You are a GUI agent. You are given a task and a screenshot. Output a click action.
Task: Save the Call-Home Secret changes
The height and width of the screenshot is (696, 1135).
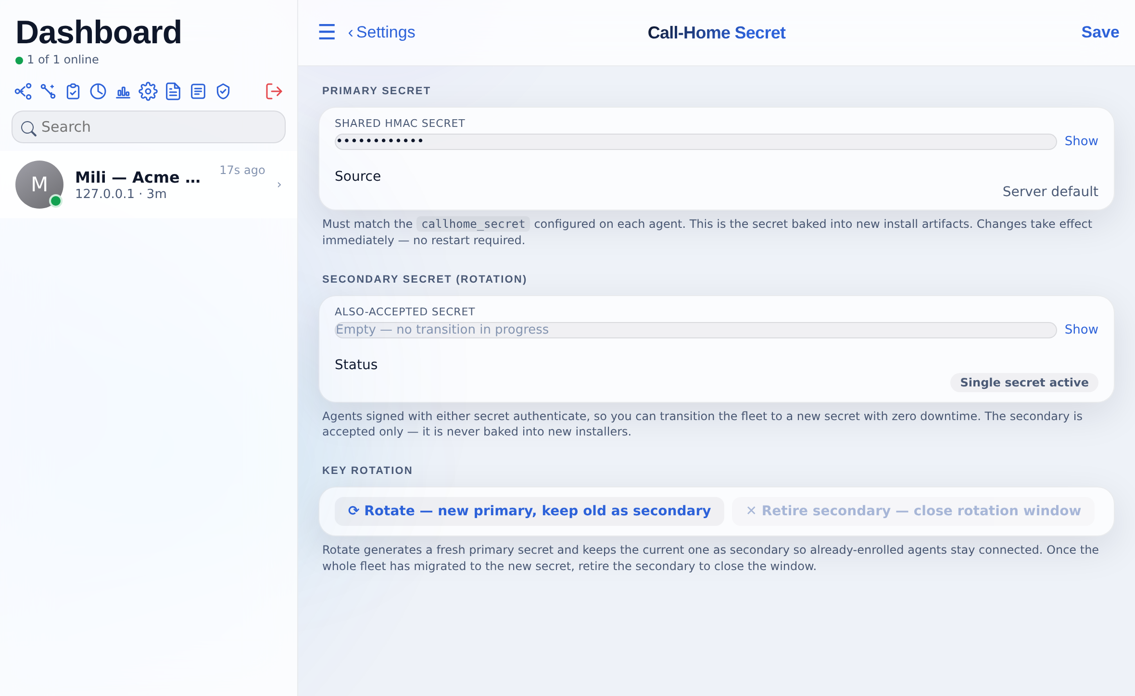coord(1100,32)
